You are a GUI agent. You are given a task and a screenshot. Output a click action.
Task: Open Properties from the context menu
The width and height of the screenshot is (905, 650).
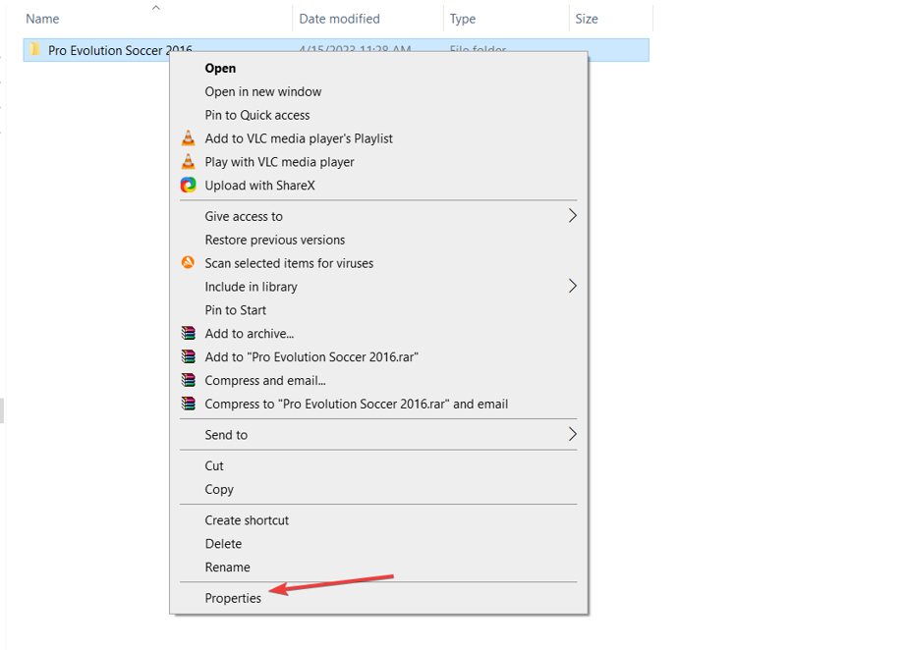(x=233, y=598)
